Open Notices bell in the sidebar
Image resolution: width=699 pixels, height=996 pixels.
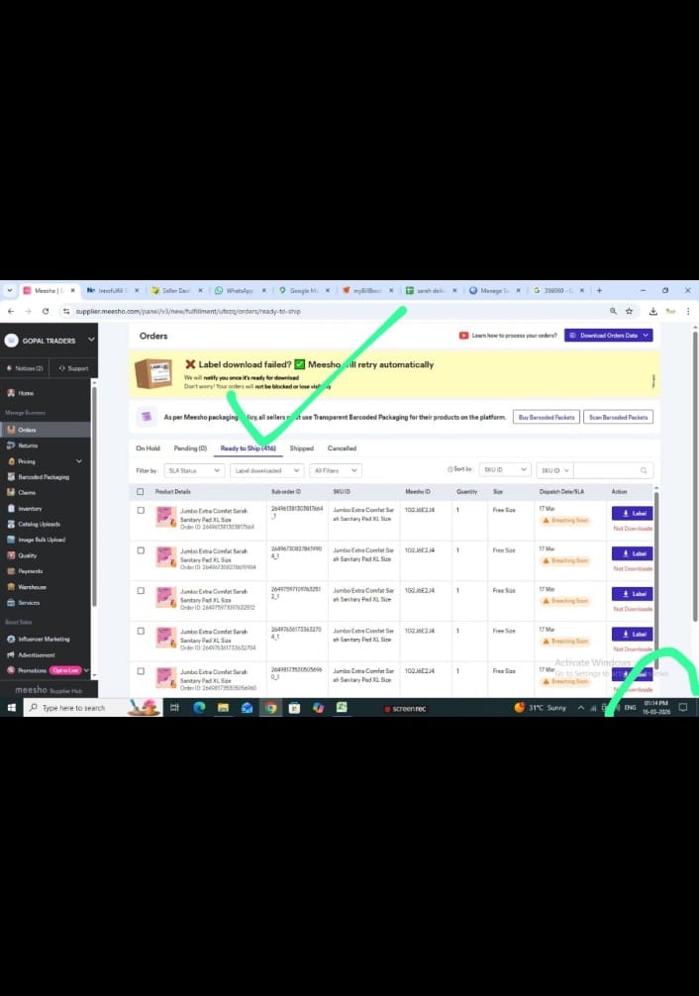point(26,368)
